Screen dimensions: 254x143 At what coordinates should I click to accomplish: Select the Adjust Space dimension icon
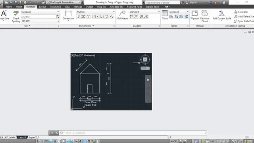coord(83,17)
